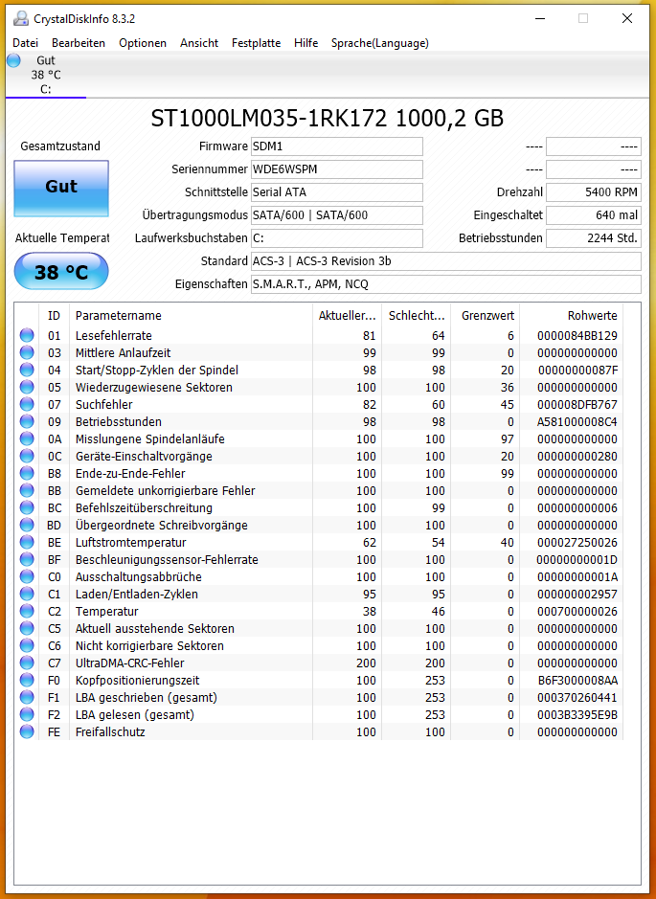656x899 pixels.
Task: Click the Schnittstelle field Serial ATA
Action: (337, 192)
